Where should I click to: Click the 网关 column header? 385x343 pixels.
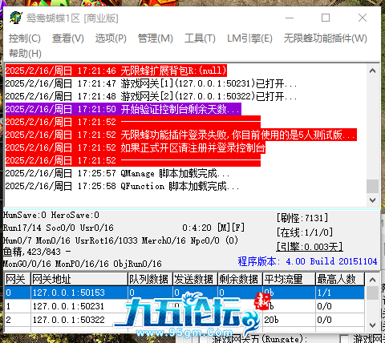18,280
